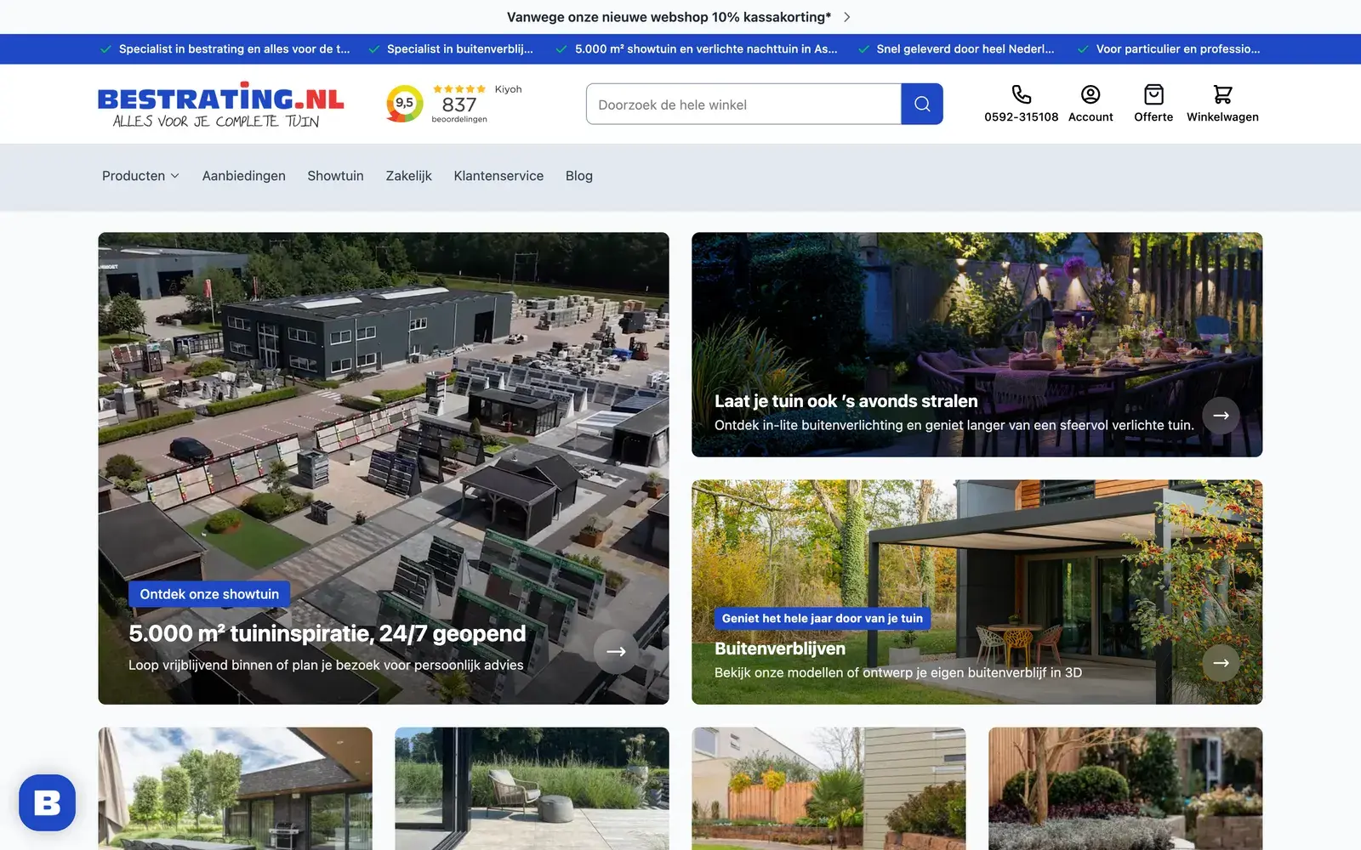Click 'Loop vrijblijvend binnen' description text
1361x850 pixels.
click(x=326, y=665)
